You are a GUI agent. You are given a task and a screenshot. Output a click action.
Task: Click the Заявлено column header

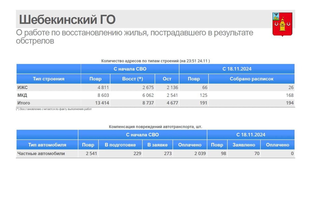244,145
